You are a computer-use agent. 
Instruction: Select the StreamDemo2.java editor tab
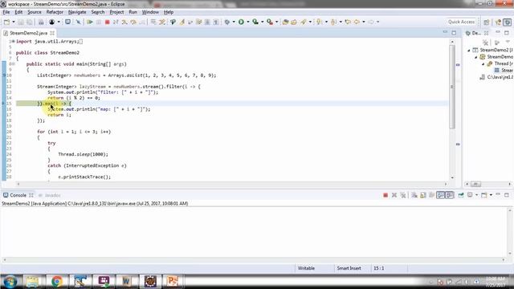28,33
